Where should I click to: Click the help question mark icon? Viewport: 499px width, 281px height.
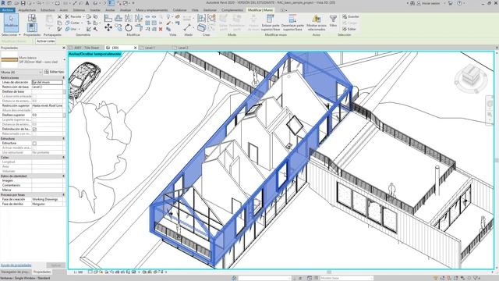tap(459, 3)
